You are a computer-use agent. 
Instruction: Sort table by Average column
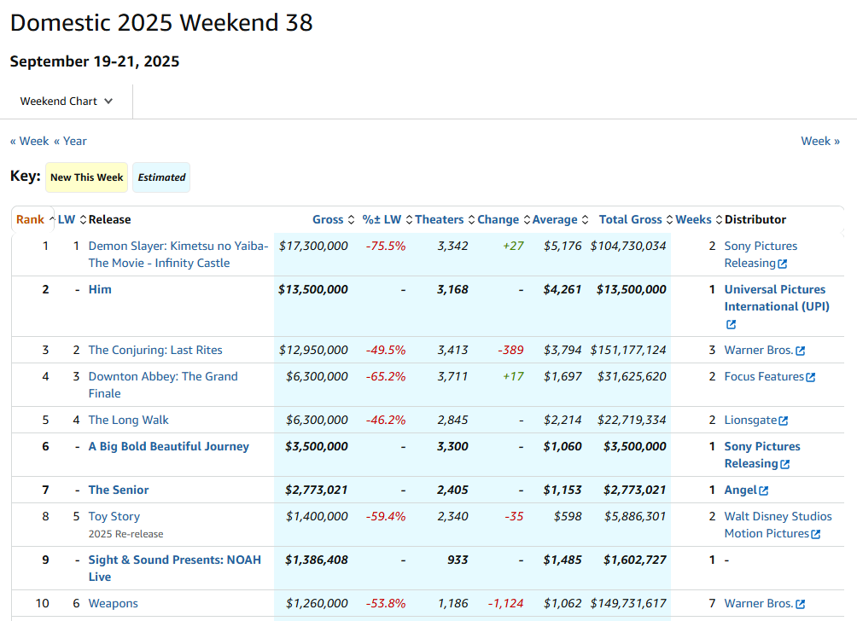[560, 219]
